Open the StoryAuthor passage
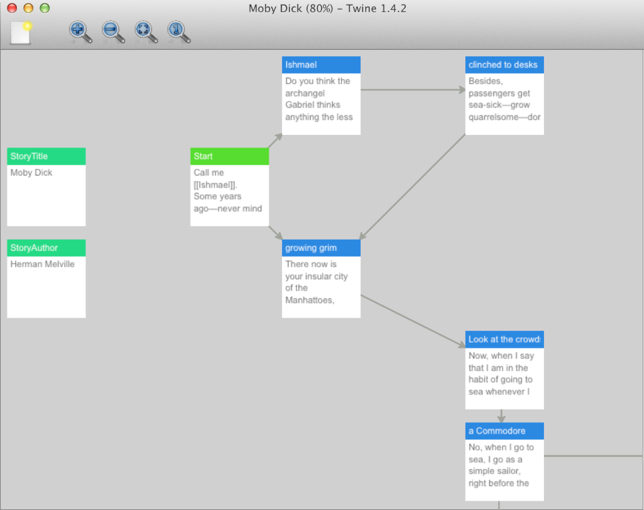Screen dimensions: 644x510 coord(46,278)
